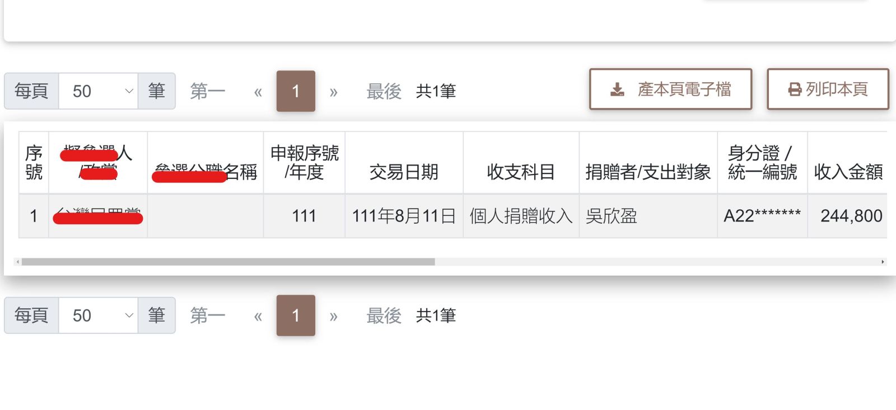Image resolution: width=896 pixels, height=410 pixels.
Task: Select the table row with 吳欣盈
Action: 452,216
